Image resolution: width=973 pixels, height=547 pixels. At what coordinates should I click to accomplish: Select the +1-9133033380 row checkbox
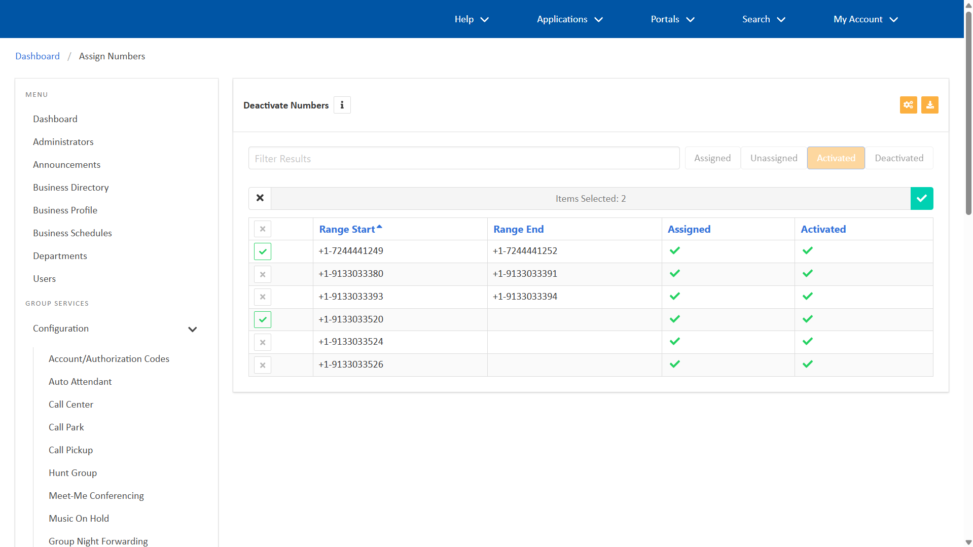coord(263,274)
